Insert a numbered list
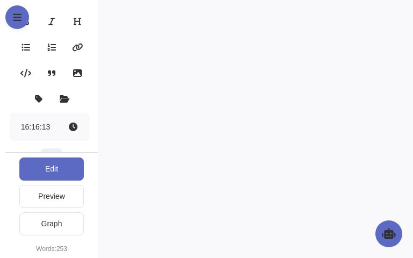This screenshot has height=258, width=413. (x=52, y=47)
